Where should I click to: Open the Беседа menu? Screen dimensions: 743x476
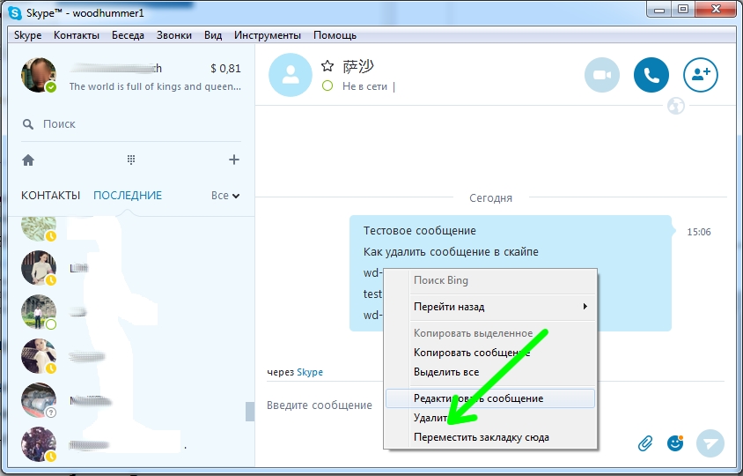pos(128,35)
